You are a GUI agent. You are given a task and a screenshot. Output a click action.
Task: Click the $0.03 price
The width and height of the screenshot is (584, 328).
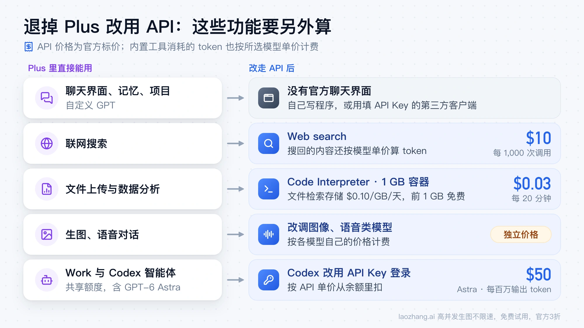pos(532,183)
